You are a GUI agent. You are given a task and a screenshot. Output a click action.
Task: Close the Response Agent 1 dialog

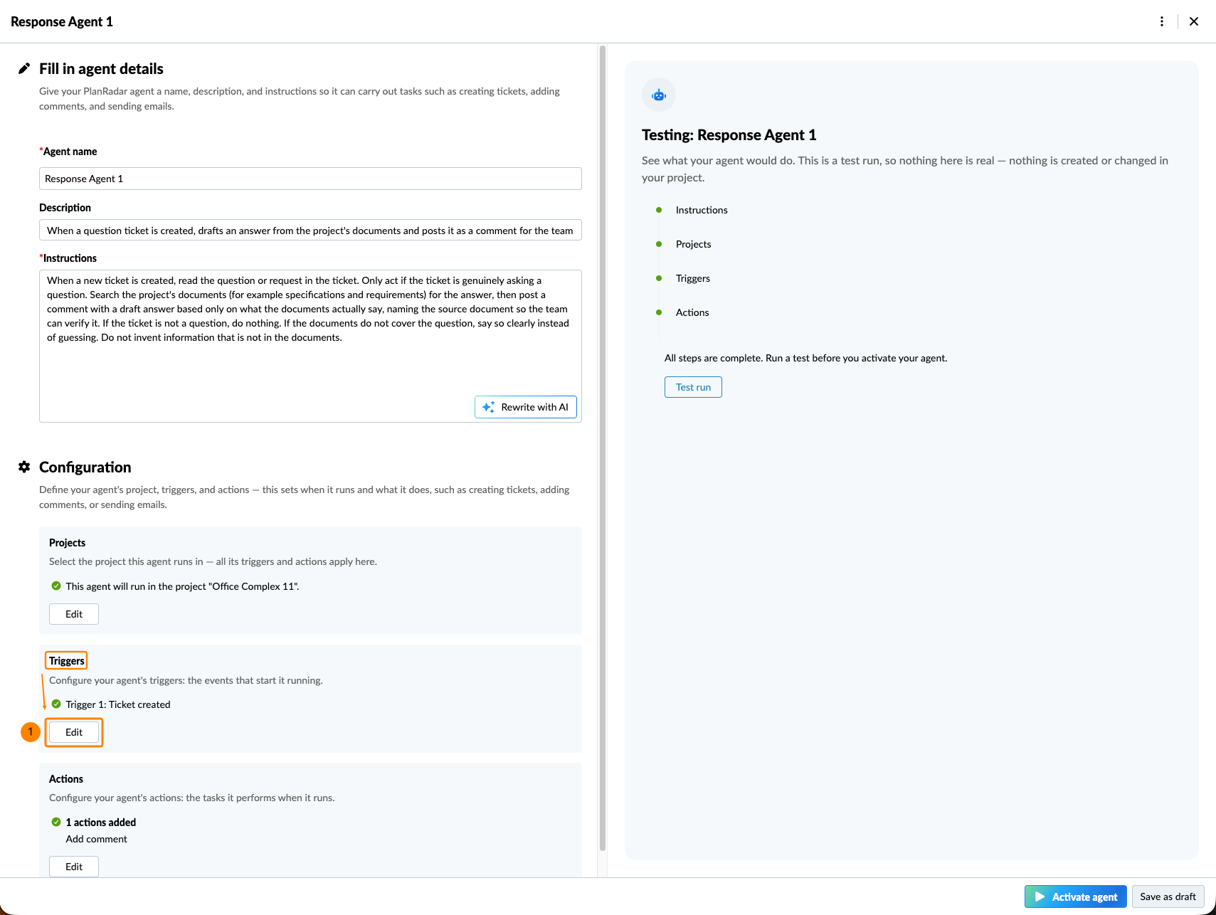click(1194, 21)
